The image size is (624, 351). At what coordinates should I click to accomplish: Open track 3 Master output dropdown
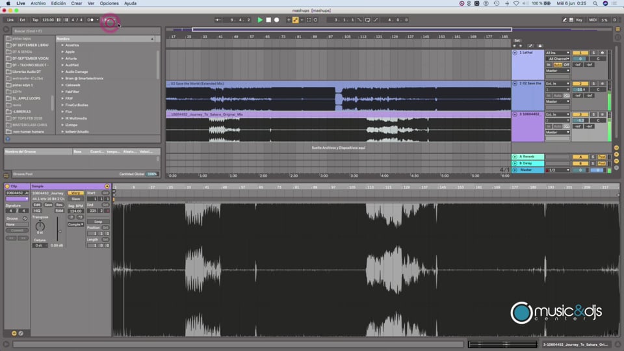(x=558, y=132)
